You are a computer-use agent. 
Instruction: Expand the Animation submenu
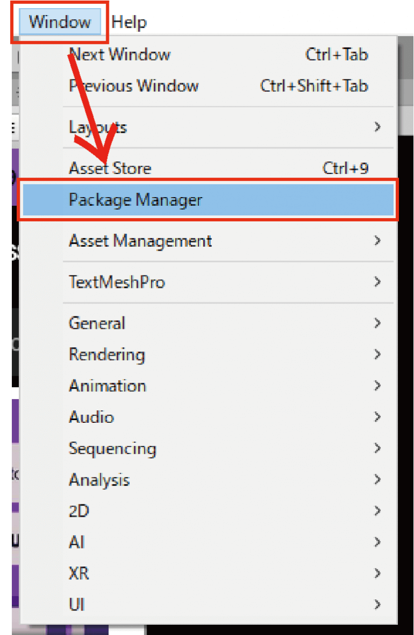pyautogui.click(x=107, y=386)
